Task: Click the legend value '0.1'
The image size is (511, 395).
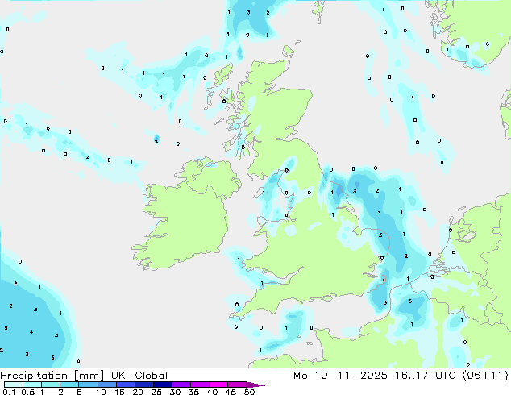Action: tap(8, 392)
